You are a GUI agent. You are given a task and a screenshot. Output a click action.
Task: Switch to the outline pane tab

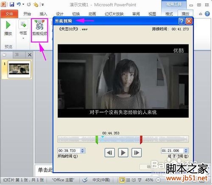17,55
